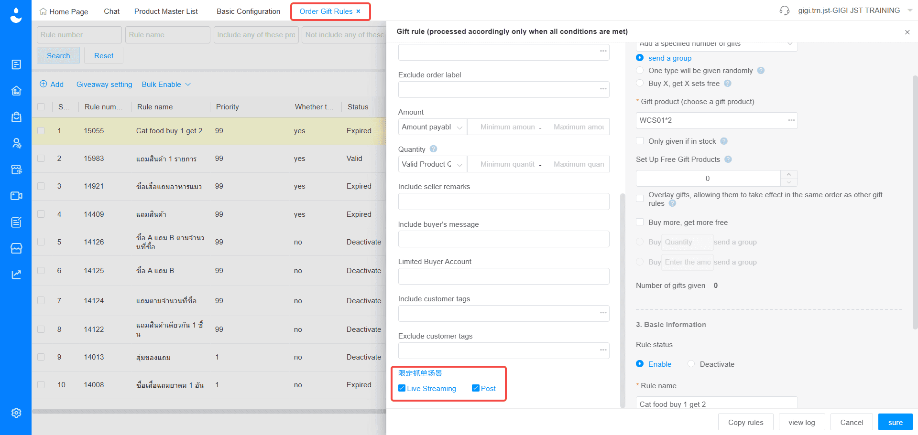Screen dimensions: 918x435
Task: Click the Rule name field 'Cat food buy 1 get 2'
Action: coord(717,403)
